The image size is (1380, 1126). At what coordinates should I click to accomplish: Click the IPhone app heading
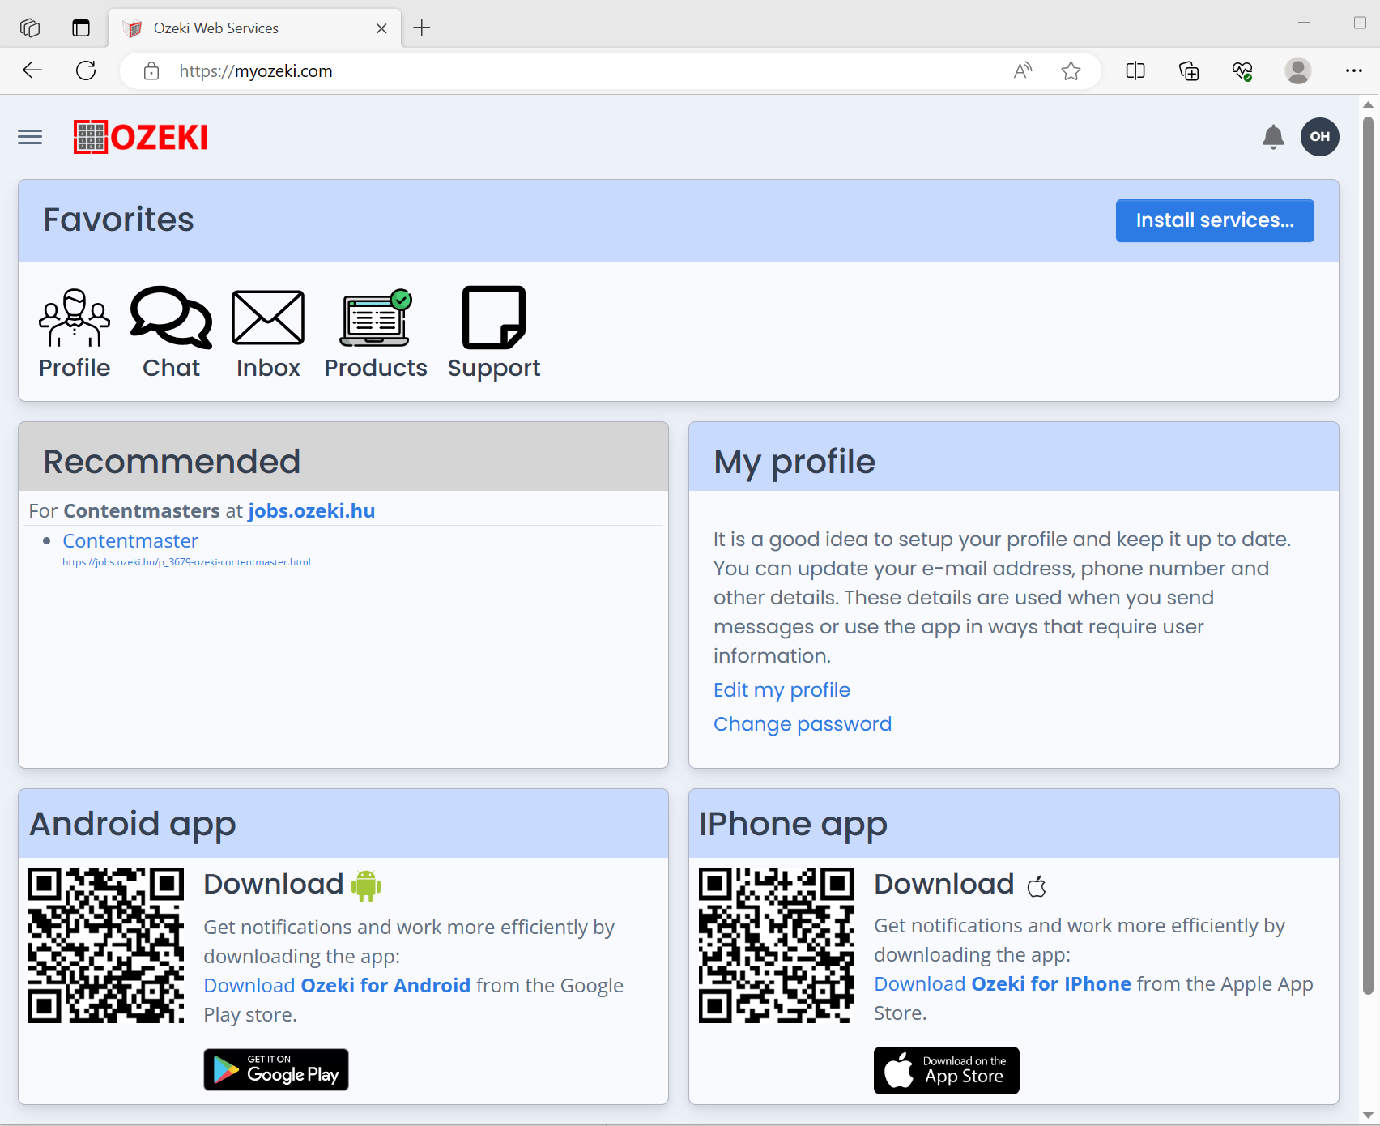tap(794, 825)
